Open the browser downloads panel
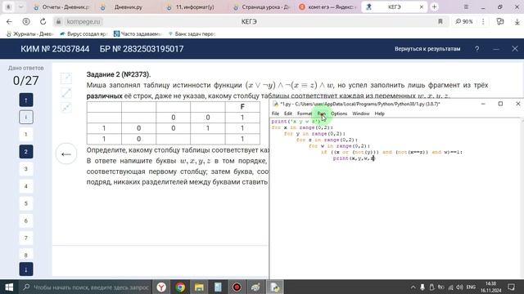This screenshot has height=294, width=524. tap(517, 22)
